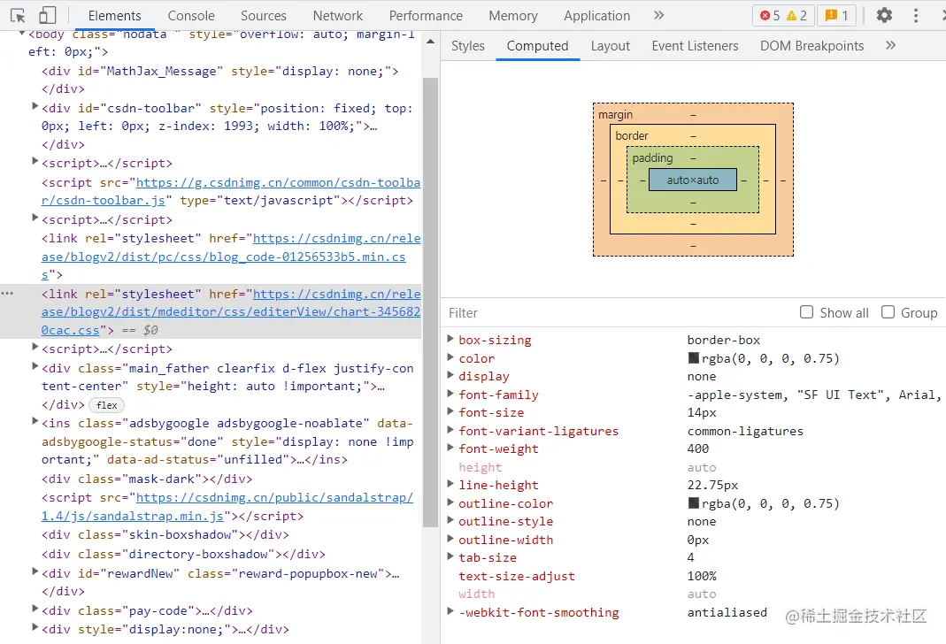Click the Elements panel scrollbar up arrow

pyautogui.click(x=430, y=42)
